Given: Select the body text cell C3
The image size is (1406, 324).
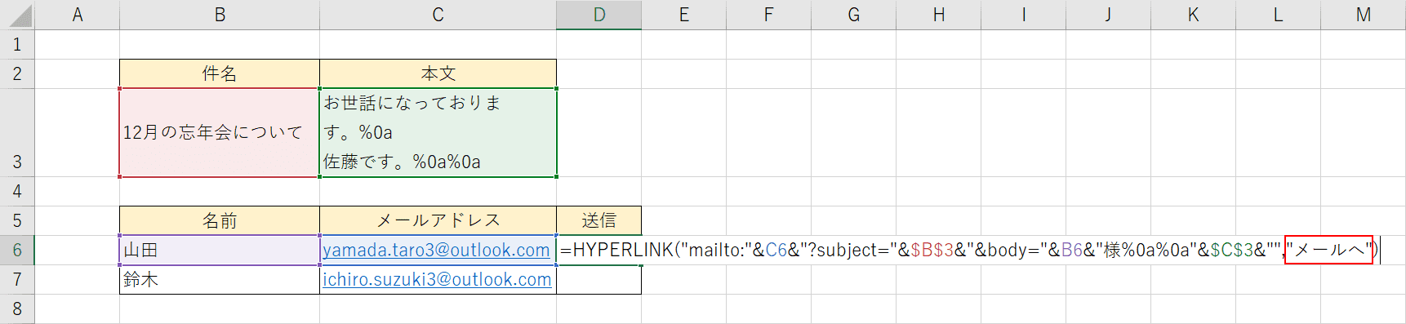Looking at the screenshot, I should [x=438, y=132].
